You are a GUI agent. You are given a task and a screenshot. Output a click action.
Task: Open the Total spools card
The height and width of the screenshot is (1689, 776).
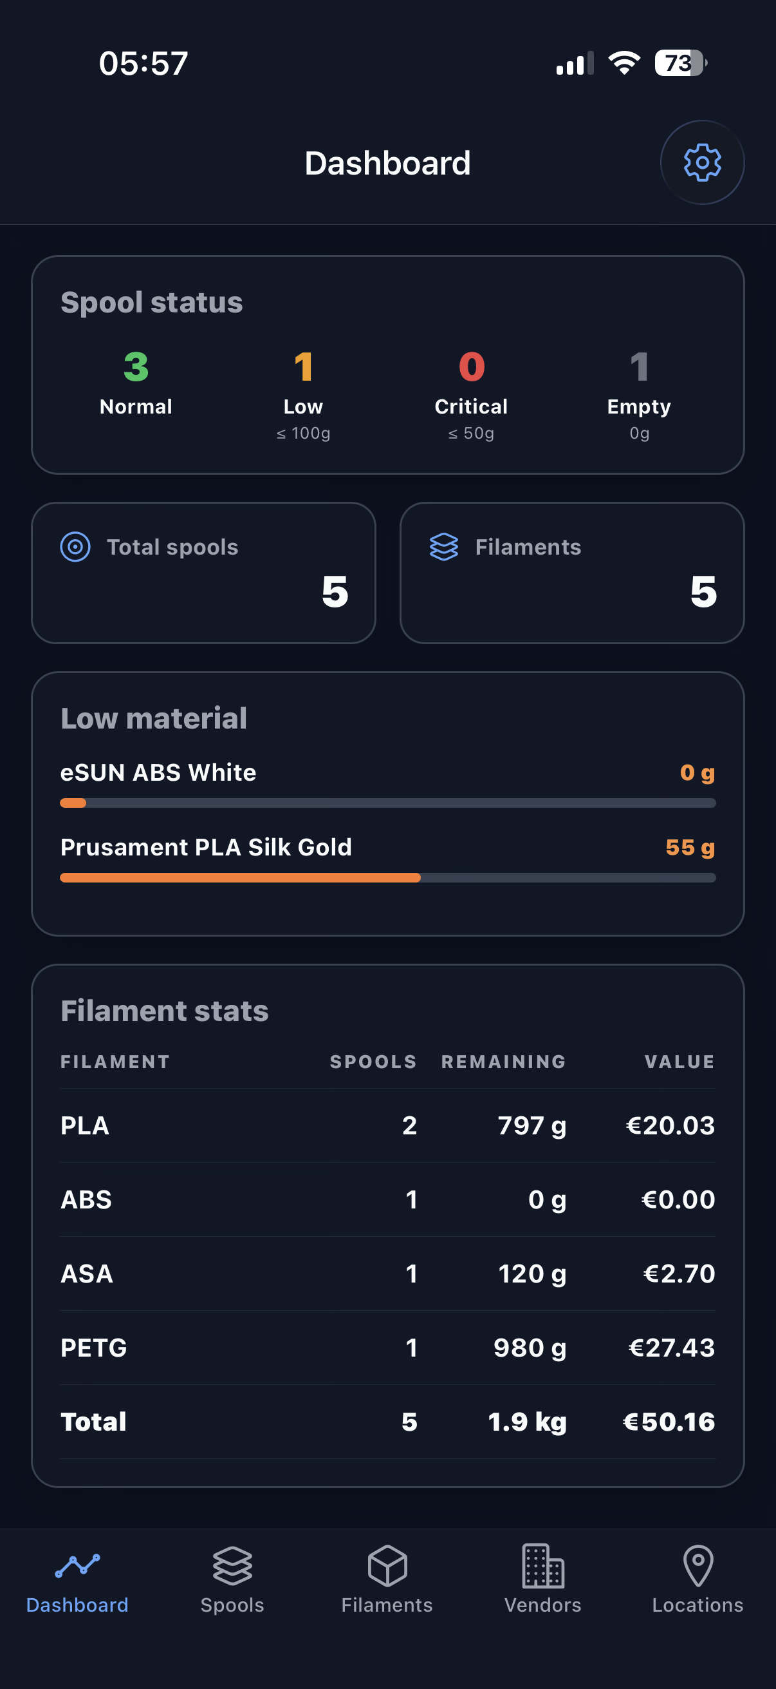tap(204, 573)
